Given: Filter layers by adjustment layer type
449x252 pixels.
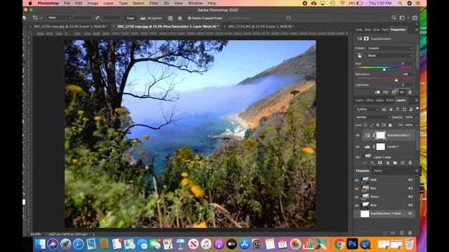Looking at the screenshot, I should [x=391, y=109].
